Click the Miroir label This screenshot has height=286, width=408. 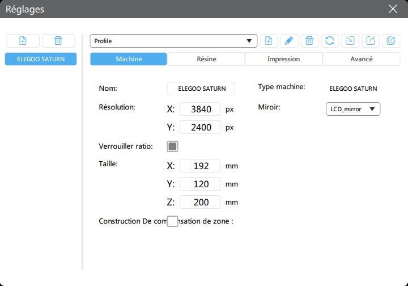click(269, 107)
